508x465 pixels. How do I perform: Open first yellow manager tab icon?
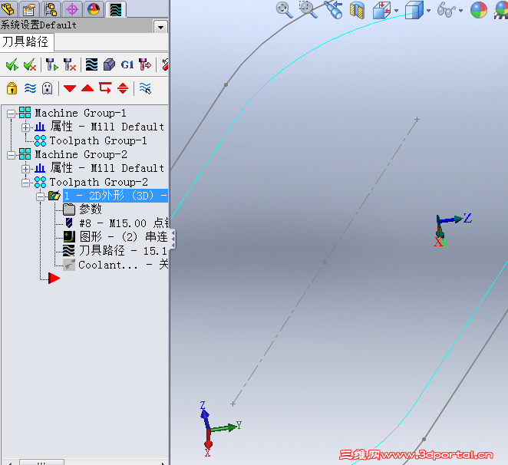(x=8, y=8)
